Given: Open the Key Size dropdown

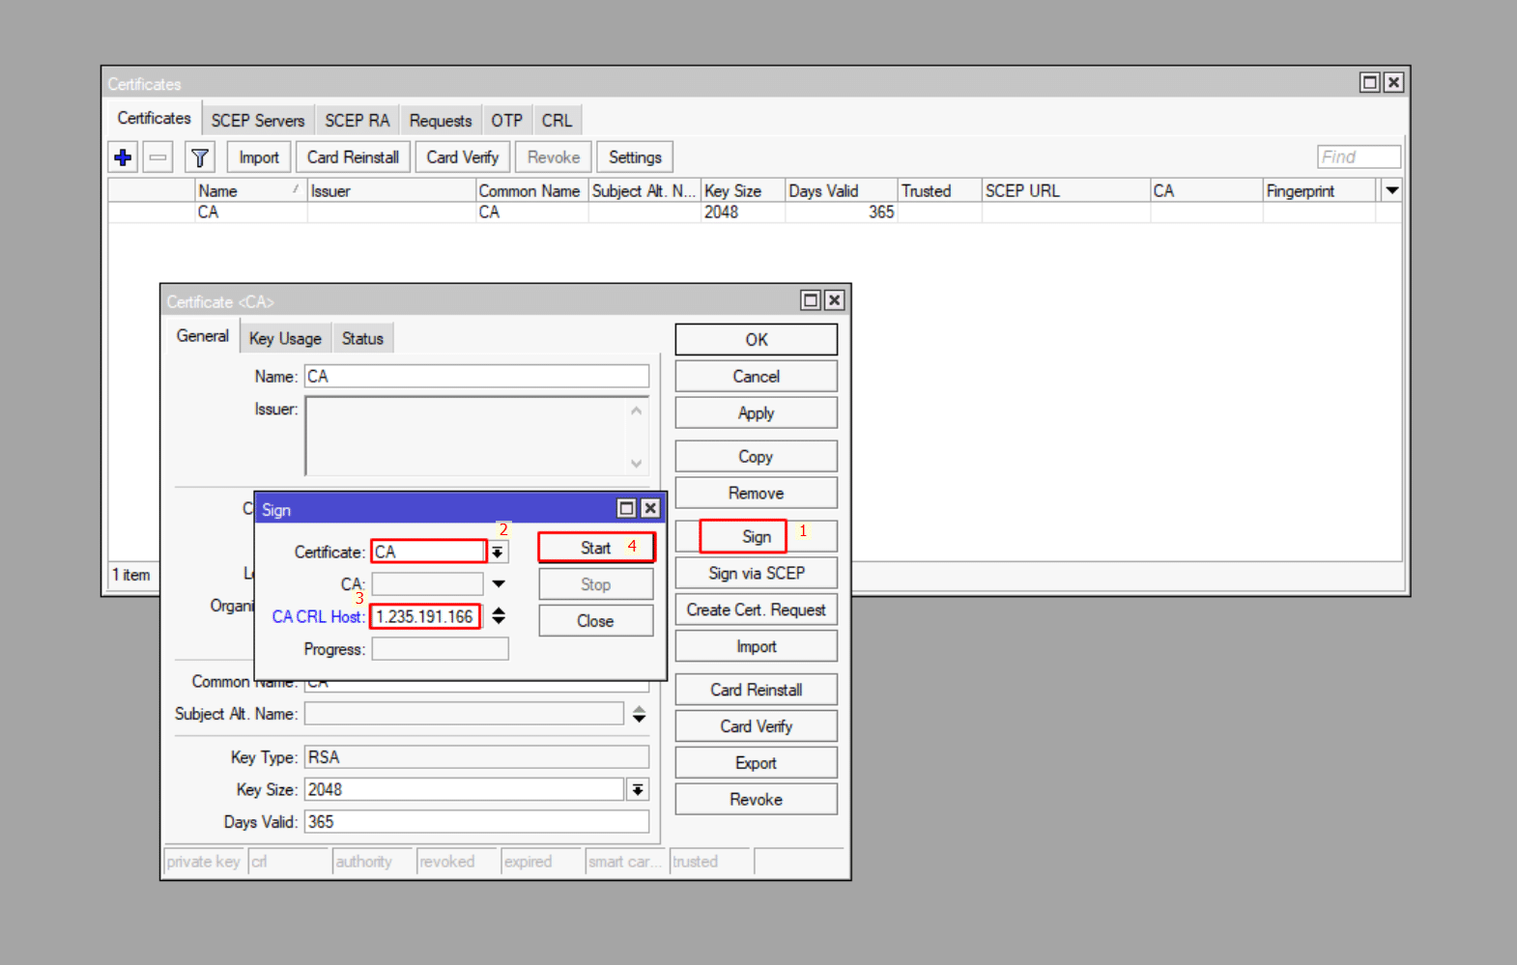Looking at the screenshot, I should (x=638, y=789).
